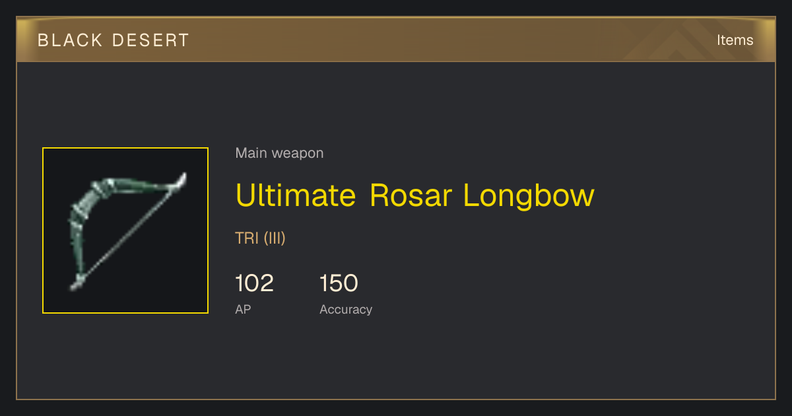792x416 pixels.
Task: Click the 102 AP value
Action: [254, 283]
